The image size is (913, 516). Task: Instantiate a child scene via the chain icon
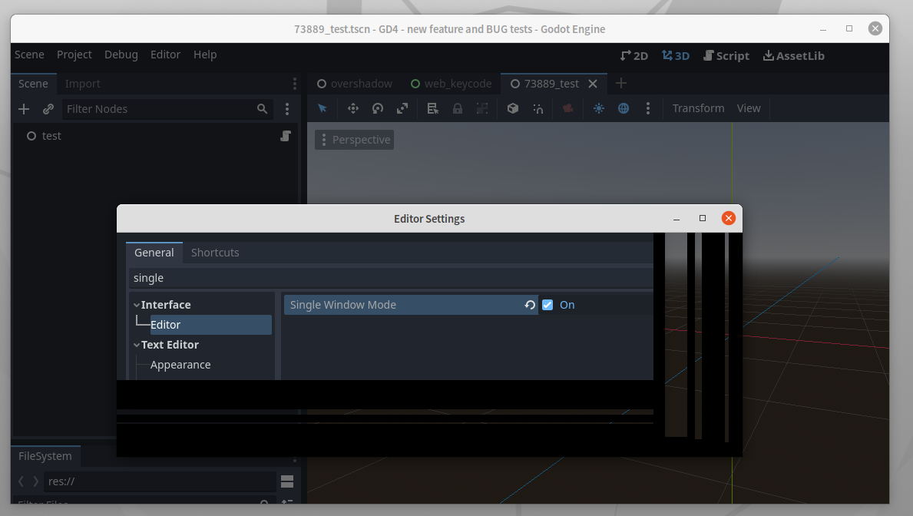tap(48, 108)
